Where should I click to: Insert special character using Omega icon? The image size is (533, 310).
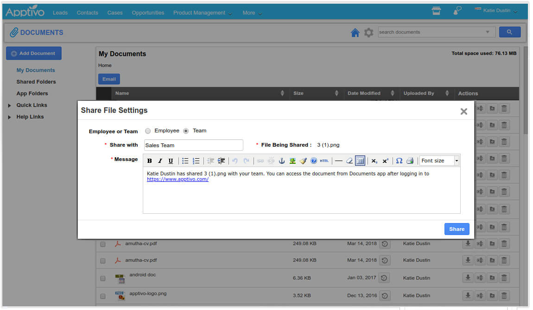399,161
